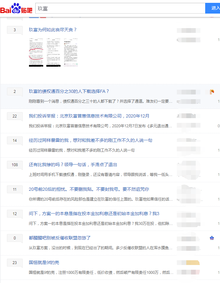Open the third thumbnail in 玖富为何如此丧尽天良 thread
The height and width of the screenshot is (283, 220).
click(x=71, y=52)
